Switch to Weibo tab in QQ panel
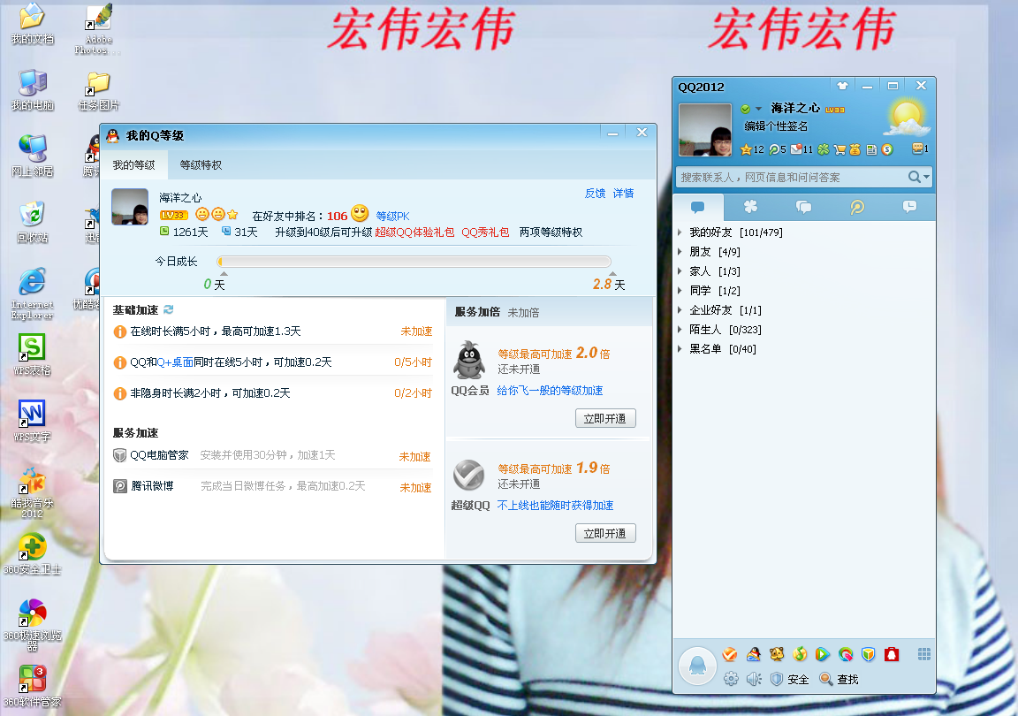1018x716 pixels. click(x=857, y=207)
